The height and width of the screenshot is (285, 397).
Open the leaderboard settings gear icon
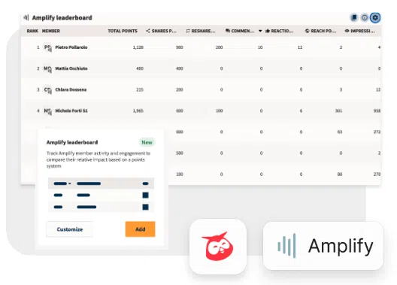tap(375, 17)
